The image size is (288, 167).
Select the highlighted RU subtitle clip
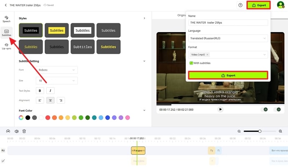138,150
